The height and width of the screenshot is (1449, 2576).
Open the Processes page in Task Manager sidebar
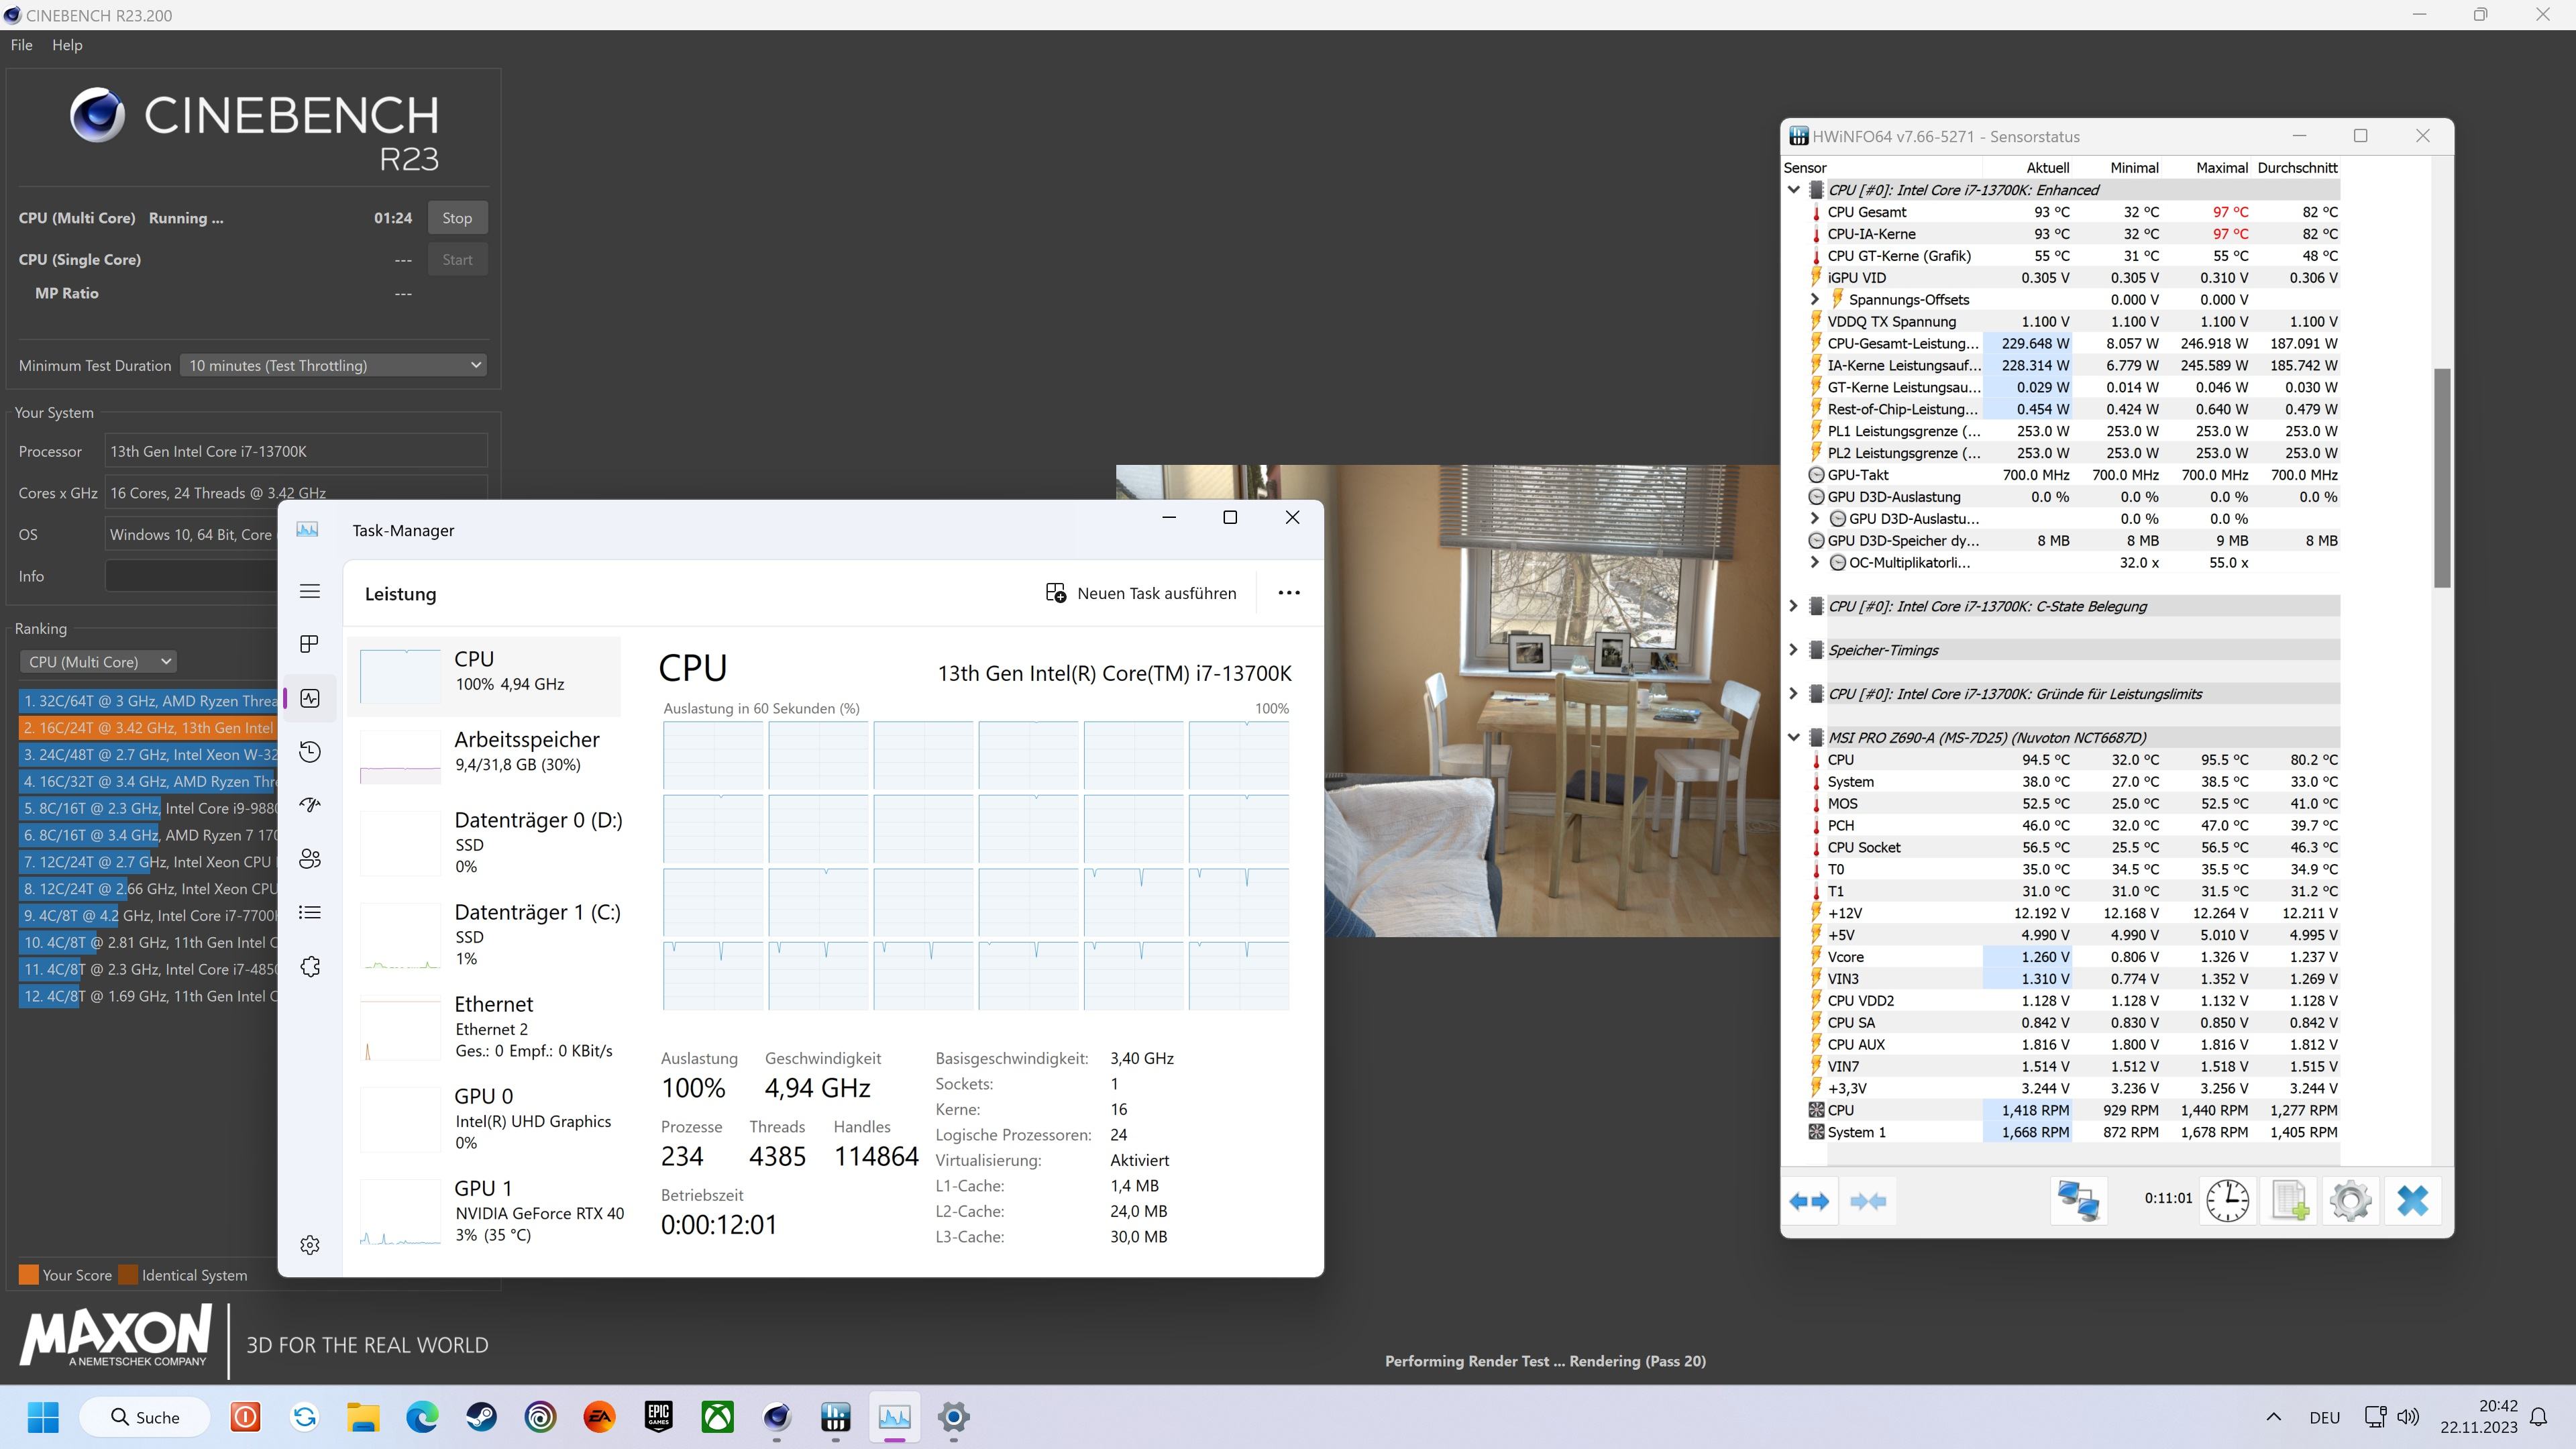pyautogui.click(x=310, y=644)
